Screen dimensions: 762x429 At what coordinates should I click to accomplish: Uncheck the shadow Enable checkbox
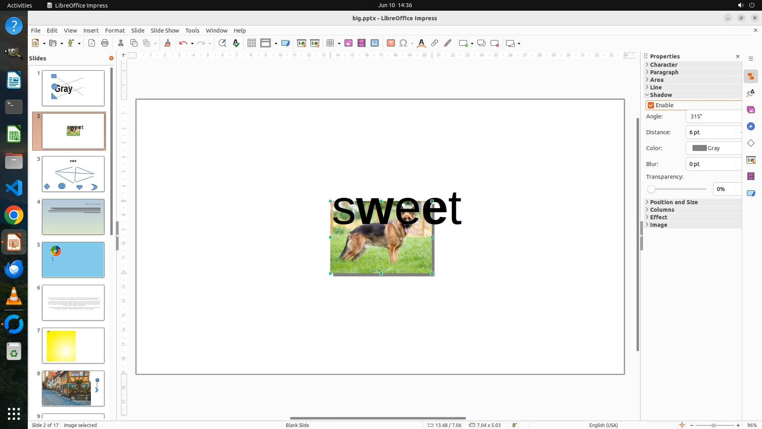point(651,105)
